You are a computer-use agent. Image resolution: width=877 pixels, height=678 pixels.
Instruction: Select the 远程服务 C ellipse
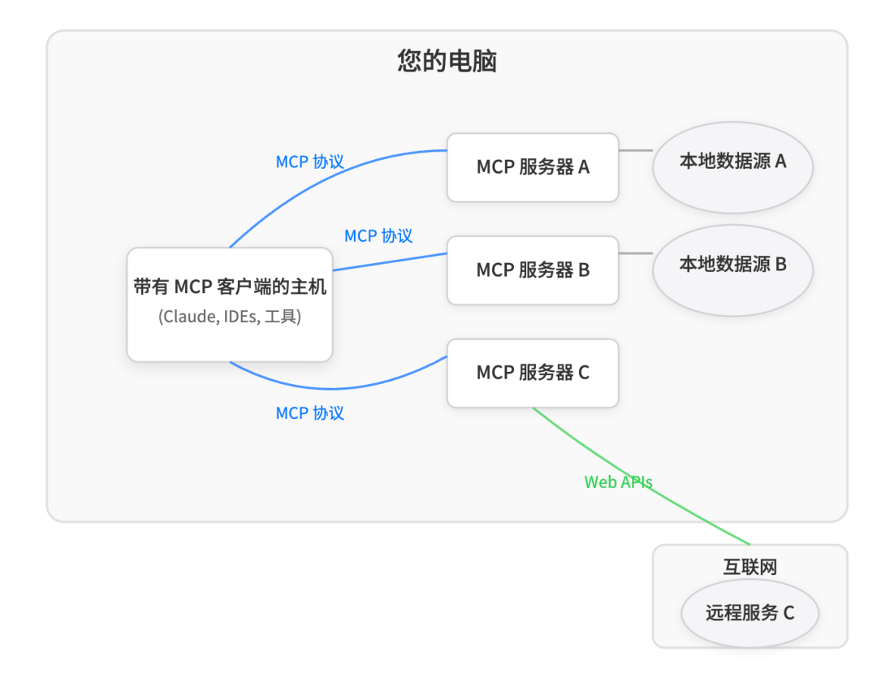click(749, 614)
